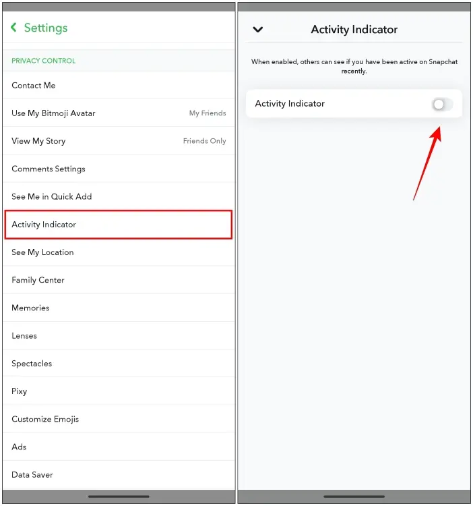The height and width of the screenshot is (506, 473).
Task: Open Pixy settings
Action: pos(119,391)
